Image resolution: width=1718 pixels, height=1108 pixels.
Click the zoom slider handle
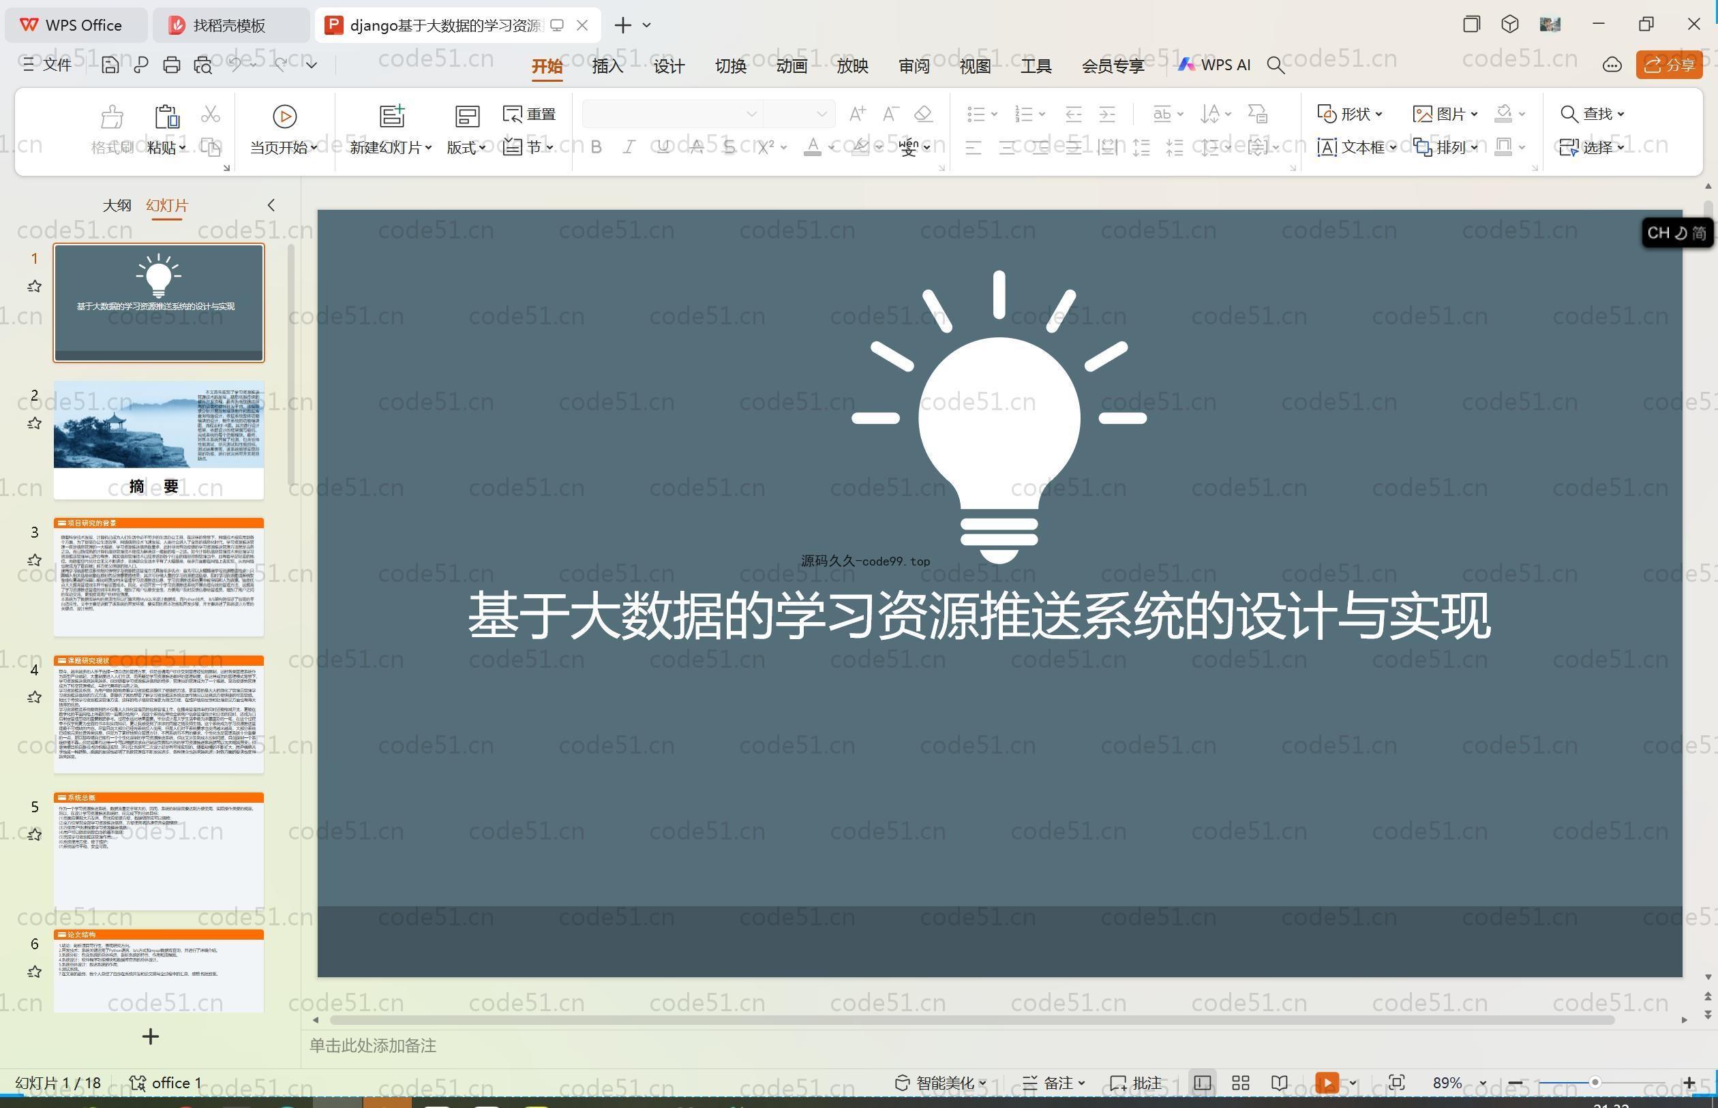1595,1083
